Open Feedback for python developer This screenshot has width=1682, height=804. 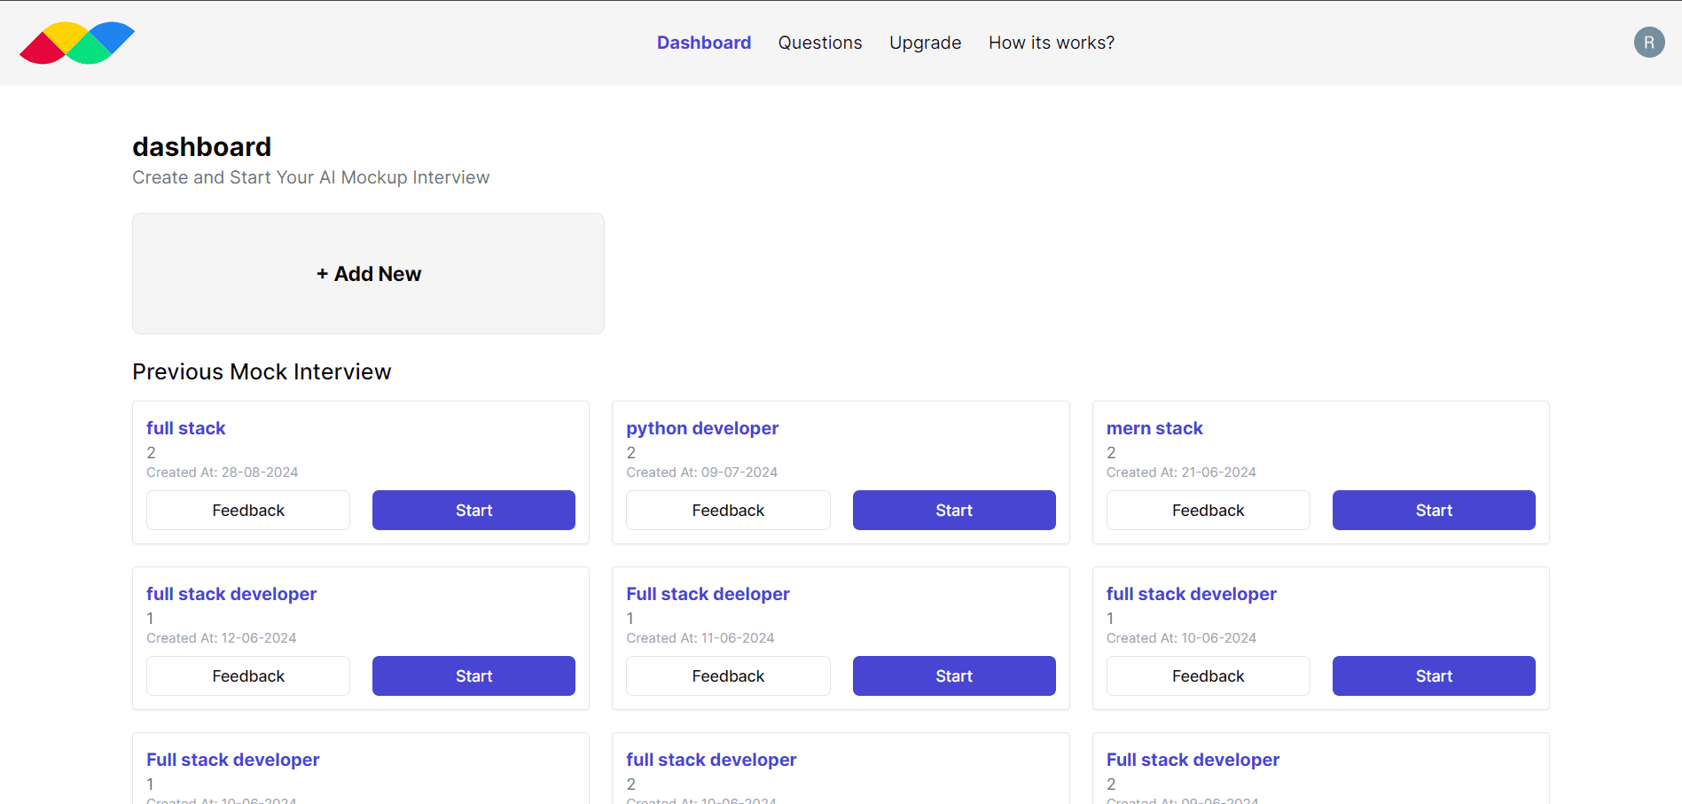pyautogui.click(x=728, y=511)
